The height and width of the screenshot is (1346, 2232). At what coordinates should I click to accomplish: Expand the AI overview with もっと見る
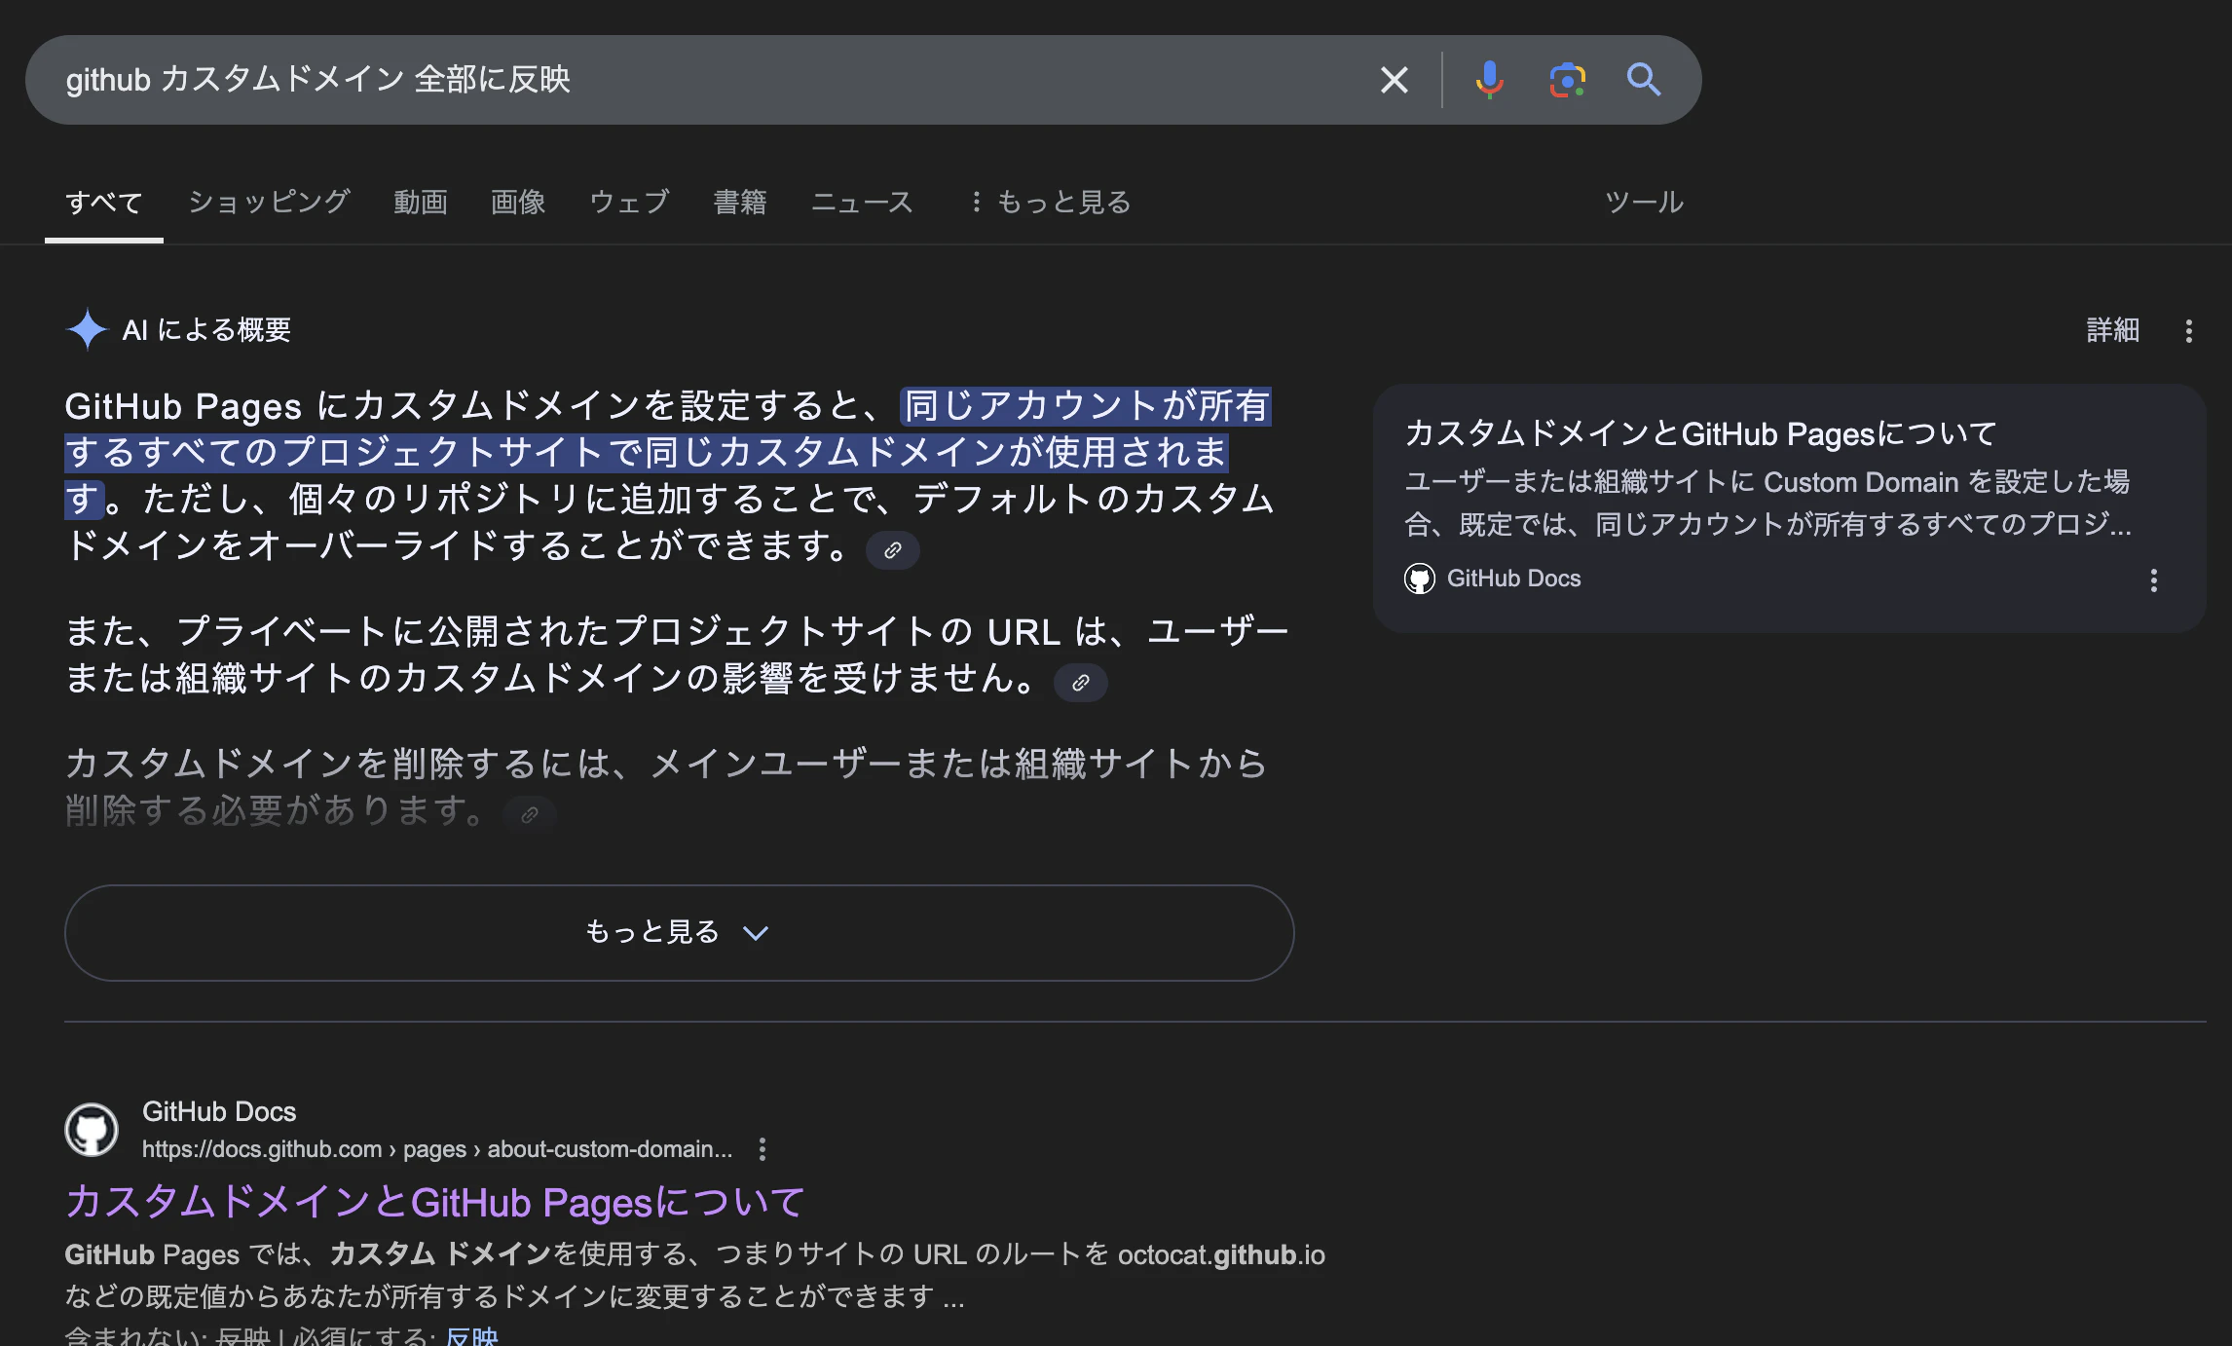coord(679,932)
